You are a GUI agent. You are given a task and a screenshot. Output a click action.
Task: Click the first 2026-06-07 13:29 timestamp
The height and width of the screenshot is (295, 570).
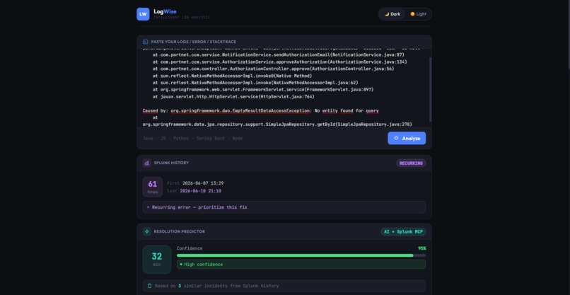pyautogui.click(x=195, y=183)
